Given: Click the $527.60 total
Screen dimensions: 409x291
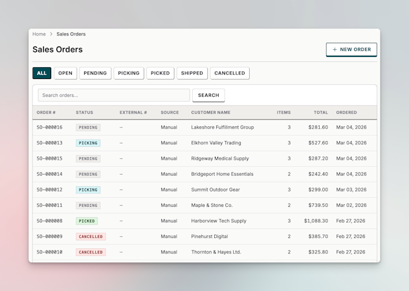Looking at the screenshot, I should (318, 143).
